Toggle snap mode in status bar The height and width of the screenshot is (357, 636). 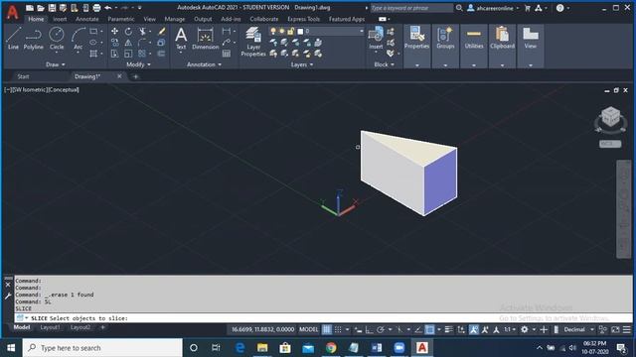[338, 329]
